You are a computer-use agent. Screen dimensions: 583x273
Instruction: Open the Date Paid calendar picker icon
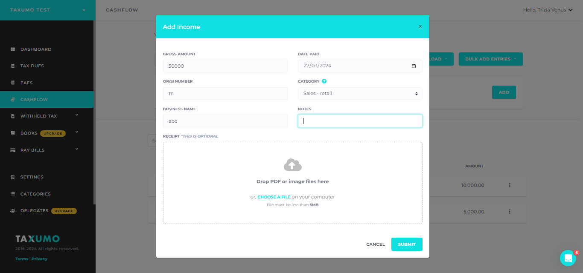(414, 66)
